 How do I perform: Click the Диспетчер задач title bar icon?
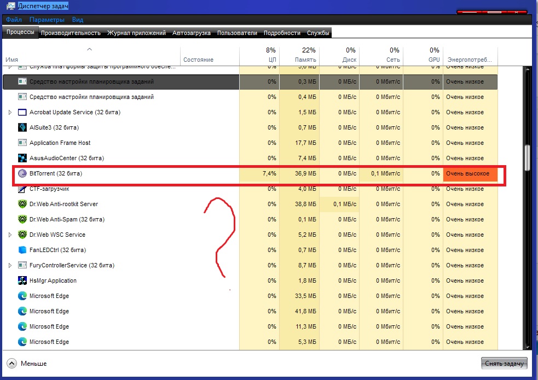click(10, 6)
